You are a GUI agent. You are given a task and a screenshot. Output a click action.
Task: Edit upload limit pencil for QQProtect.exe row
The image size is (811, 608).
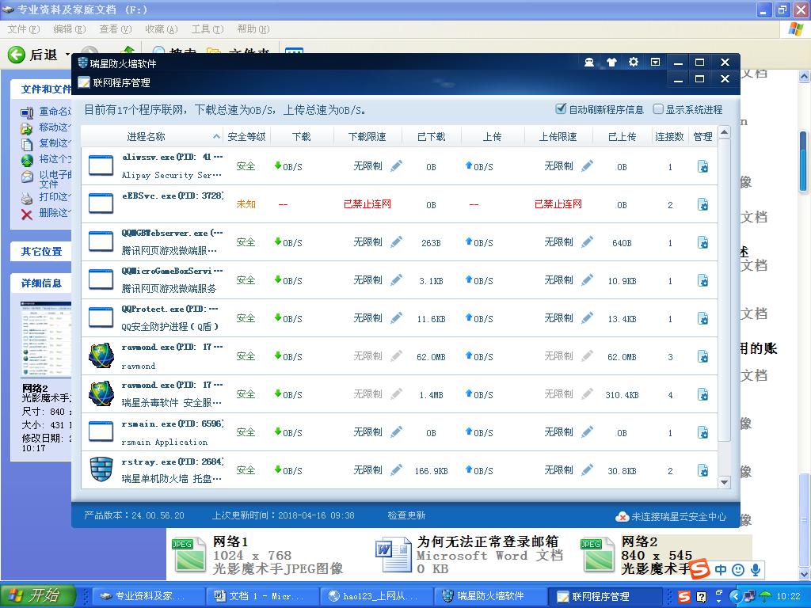(587, 318)
